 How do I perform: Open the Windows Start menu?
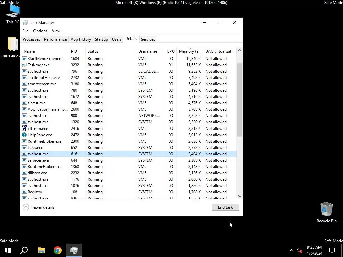coord(8,250)
